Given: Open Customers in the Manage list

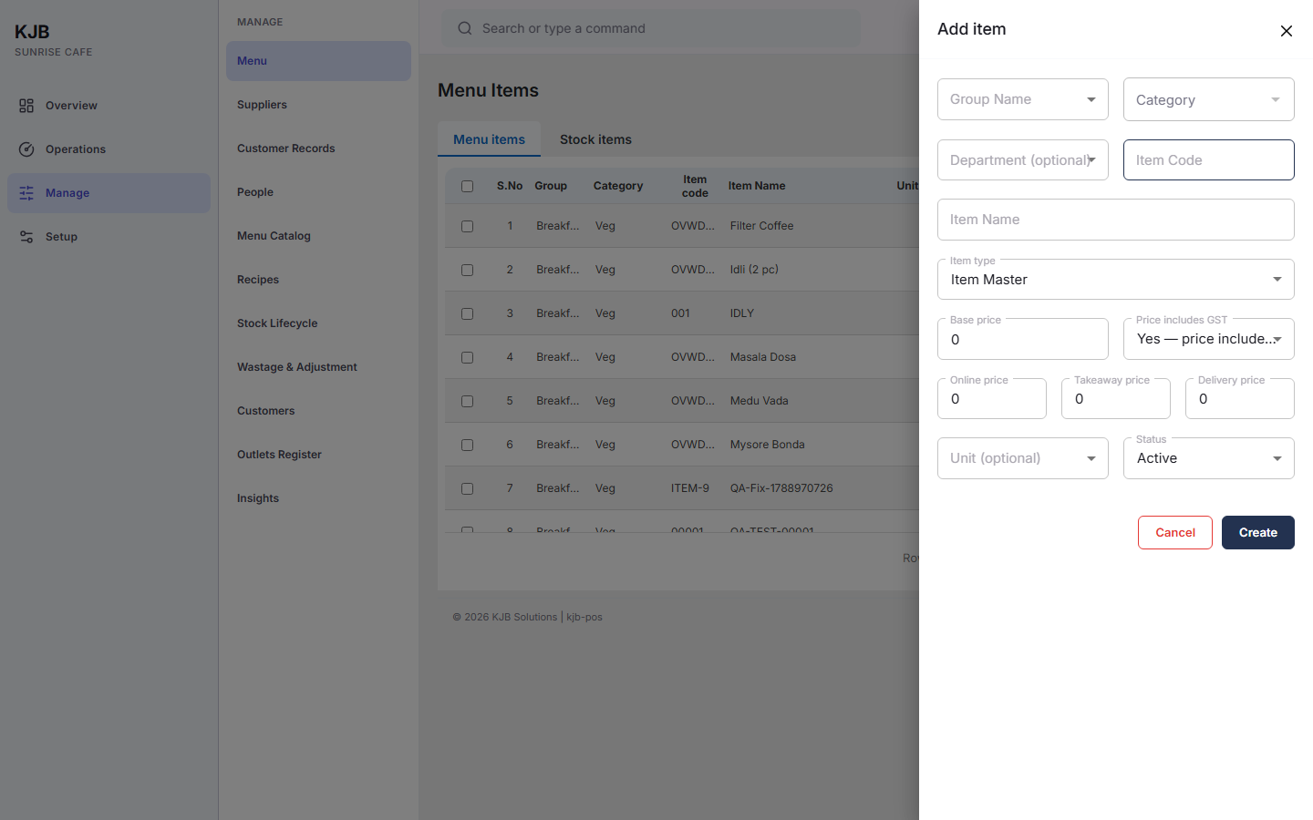Looking at the screenshot, I should (x=318, y=411).
